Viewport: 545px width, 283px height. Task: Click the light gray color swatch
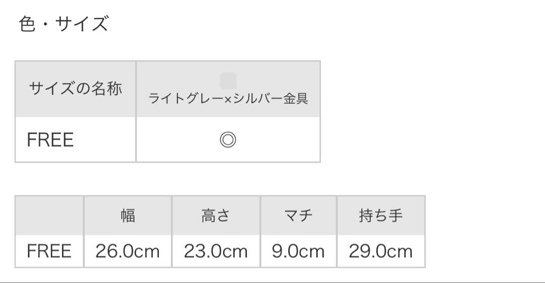coord(228,81)
